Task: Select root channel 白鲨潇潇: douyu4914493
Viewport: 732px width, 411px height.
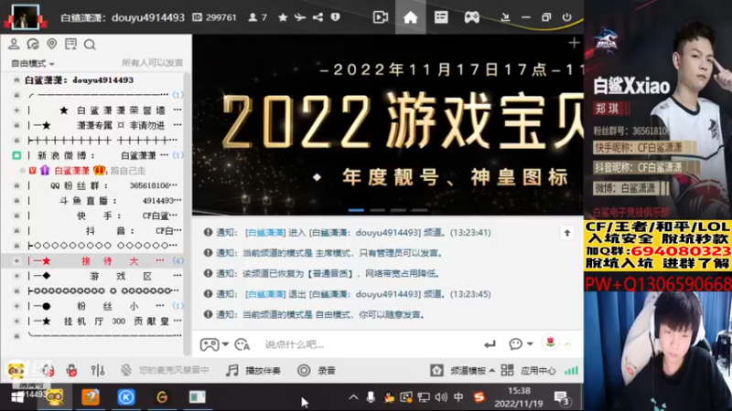Action: pos(79,80)
